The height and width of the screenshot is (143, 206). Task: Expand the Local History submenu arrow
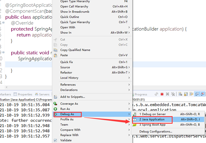(x=129, y=78)
